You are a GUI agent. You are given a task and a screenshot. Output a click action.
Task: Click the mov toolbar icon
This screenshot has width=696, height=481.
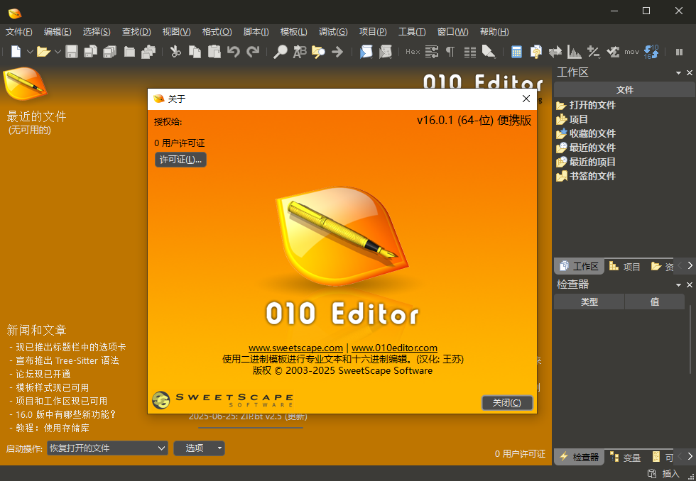click(631, 51)
